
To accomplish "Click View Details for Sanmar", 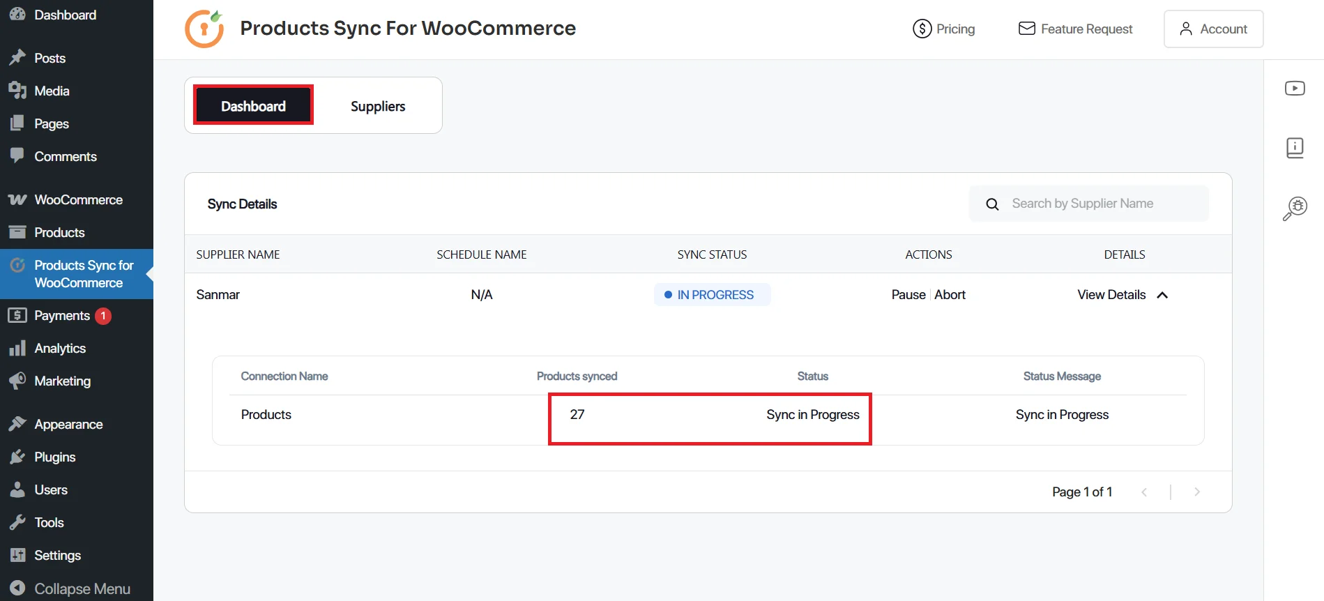I will pos(1111,295).
